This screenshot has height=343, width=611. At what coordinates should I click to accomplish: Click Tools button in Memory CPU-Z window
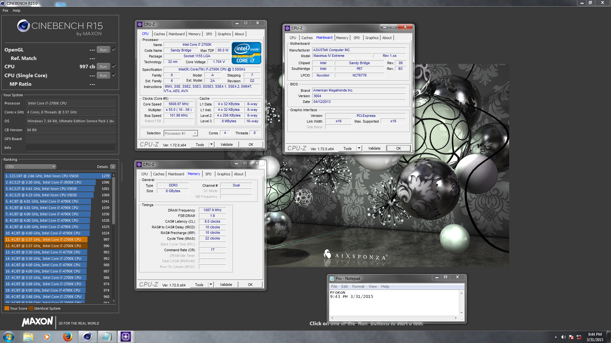pos(199,285)
